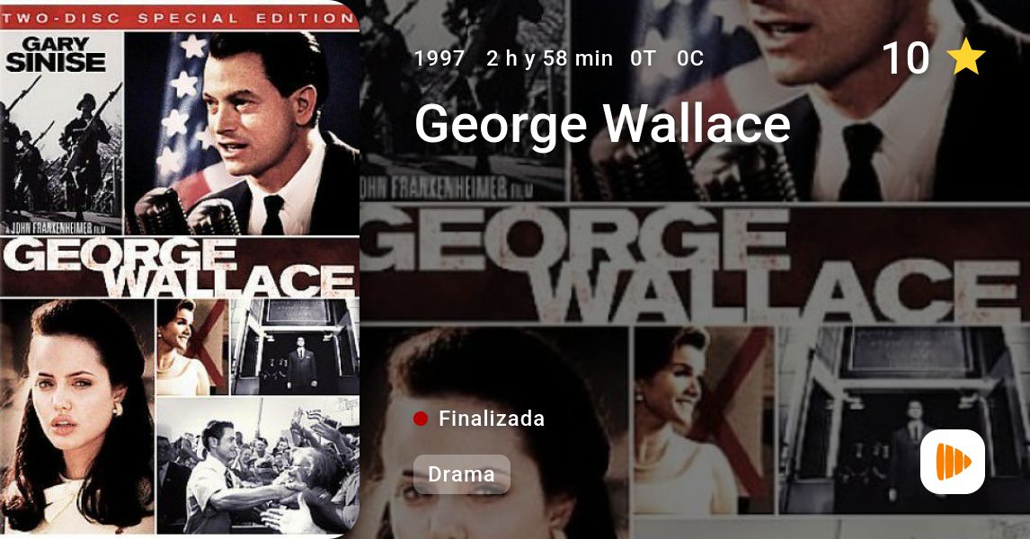The image size is (1030, 539).
Task: Open the crowd handshake photo on poster
Action: (257, 466)
